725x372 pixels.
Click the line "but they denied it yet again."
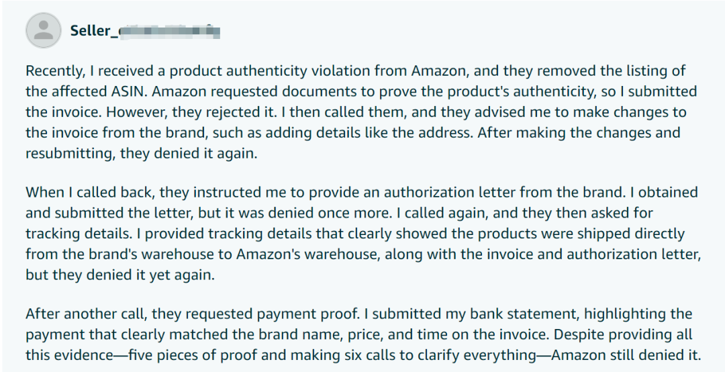(x=119, y=275)
